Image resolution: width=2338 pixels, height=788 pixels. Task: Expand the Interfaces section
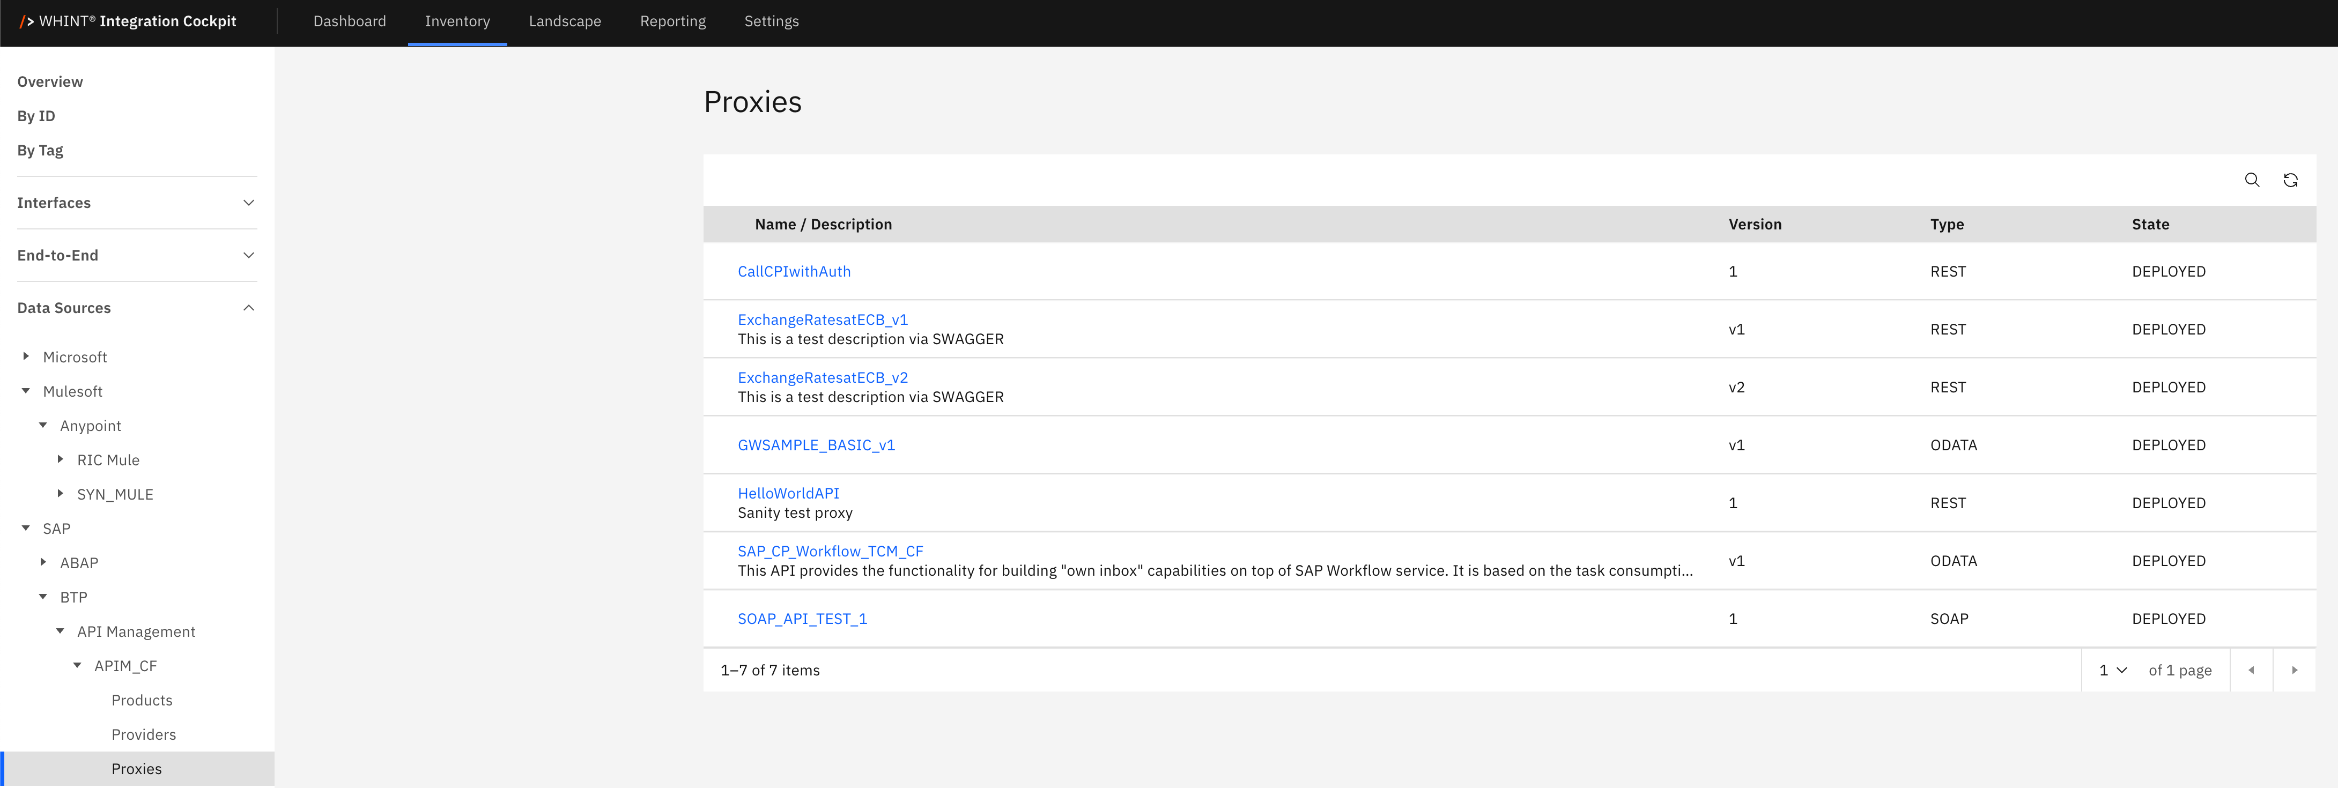(136, 203)
